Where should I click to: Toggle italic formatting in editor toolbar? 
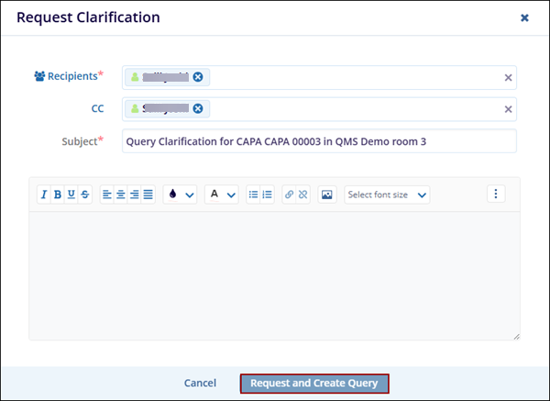point(44,195)
